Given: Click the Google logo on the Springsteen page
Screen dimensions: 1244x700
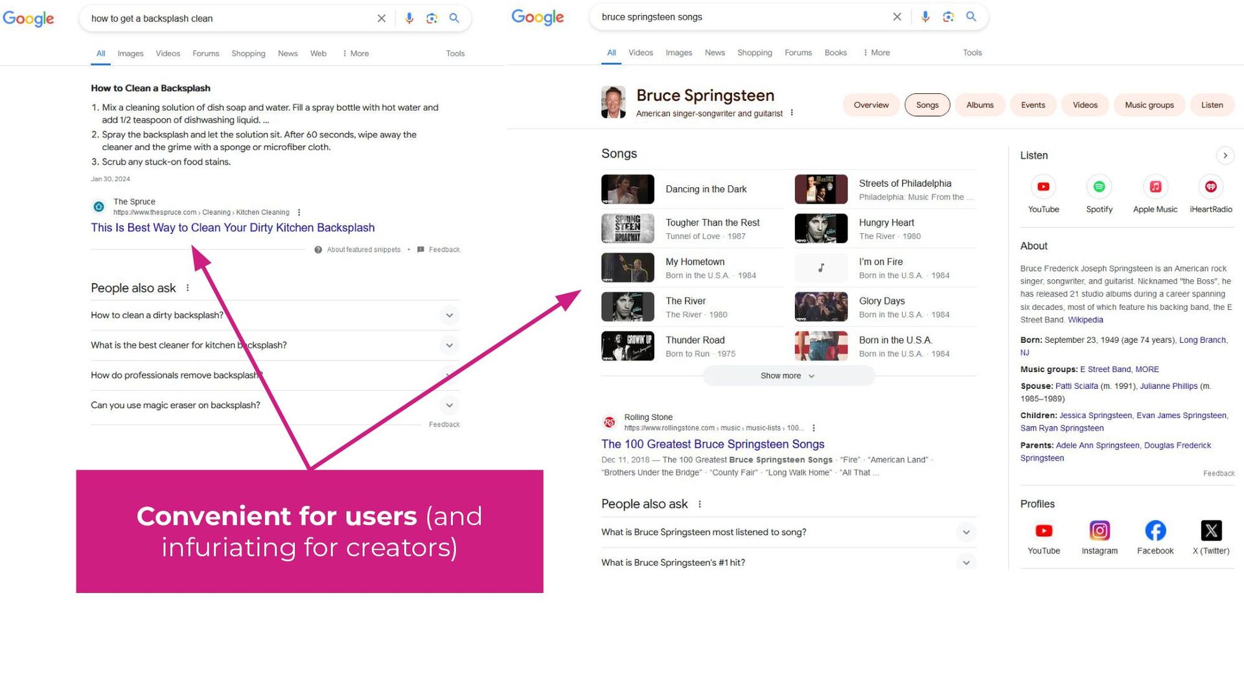Looking at the screenshot, I should coord(538,17).
